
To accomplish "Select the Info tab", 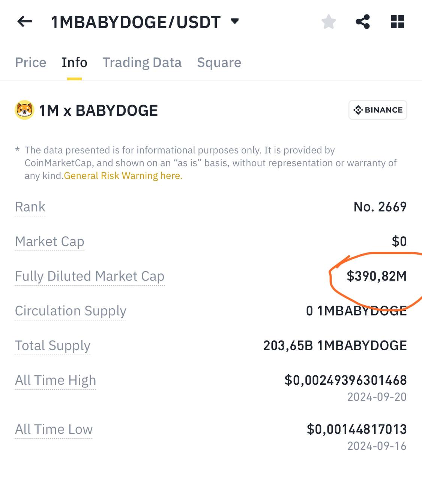I will [x=74, y=62].
